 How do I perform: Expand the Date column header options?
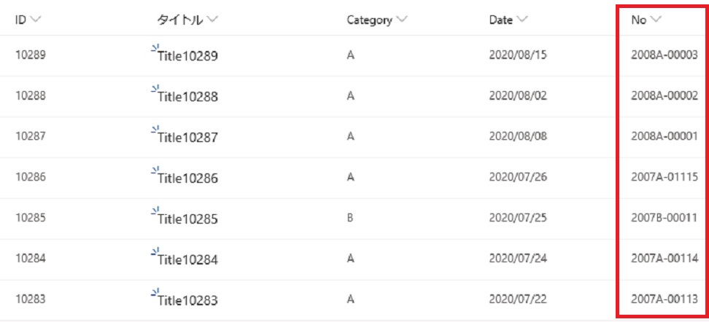click(522, 20)
